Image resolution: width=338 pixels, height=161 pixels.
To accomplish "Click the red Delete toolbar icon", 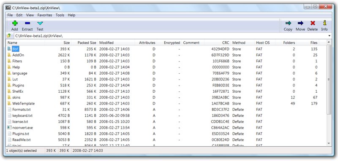I will [x=313, y=23].
